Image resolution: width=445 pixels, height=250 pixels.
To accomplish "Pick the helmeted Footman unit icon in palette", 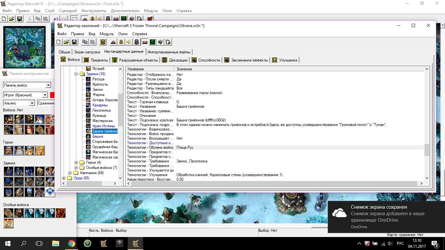I will click(x=19, y=119).
